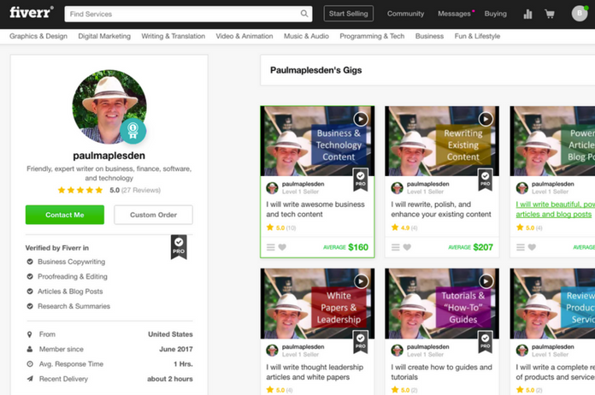595x395 pixels.
Task: Open the shopping cart icon
Action: tap(550, 14)
